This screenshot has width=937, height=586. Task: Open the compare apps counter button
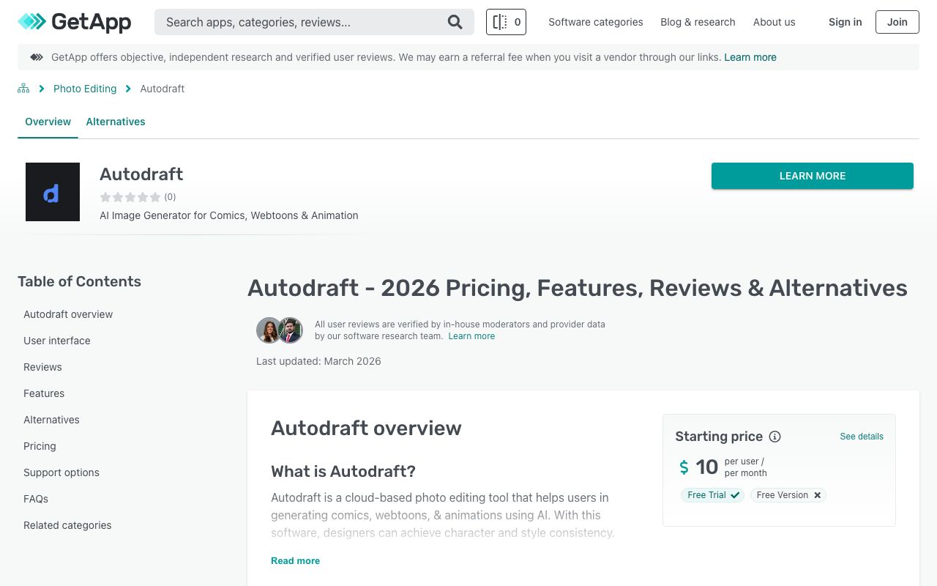coord(506,22)
